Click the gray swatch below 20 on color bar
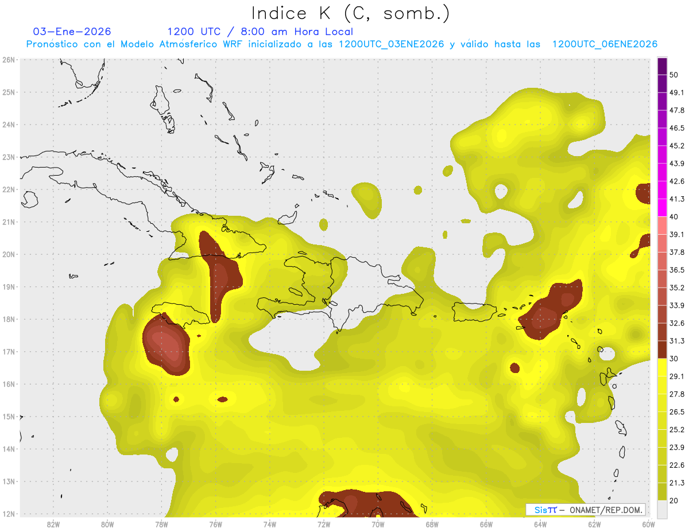 tap(662, 508)
